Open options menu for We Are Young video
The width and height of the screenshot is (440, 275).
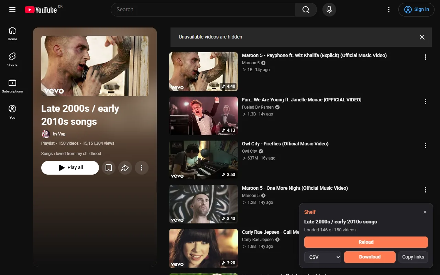coord(426,101)
